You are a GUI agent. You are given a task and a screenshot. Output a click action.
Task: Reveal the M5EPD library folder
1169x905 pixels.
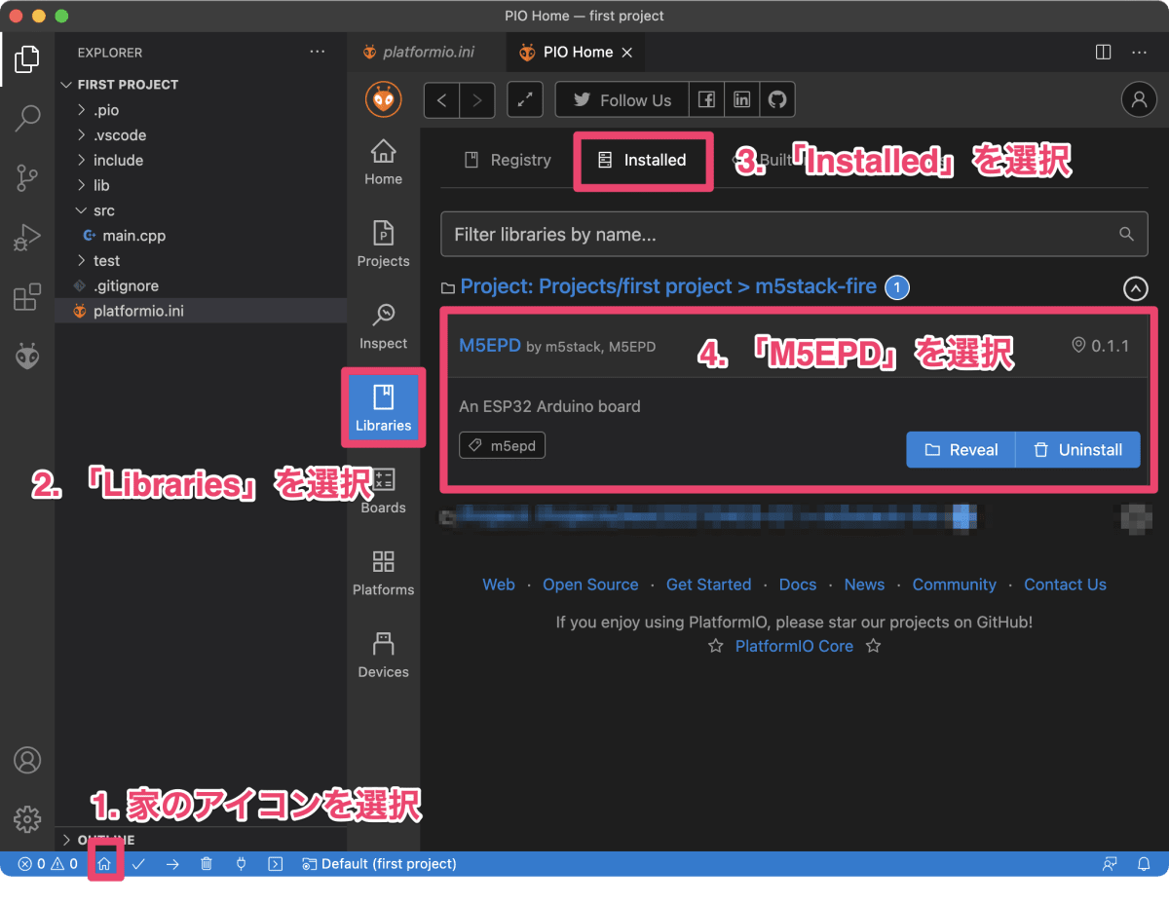click(962, 450)
